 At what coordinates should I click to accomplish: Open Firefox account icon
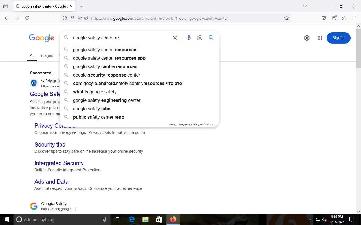334,18
